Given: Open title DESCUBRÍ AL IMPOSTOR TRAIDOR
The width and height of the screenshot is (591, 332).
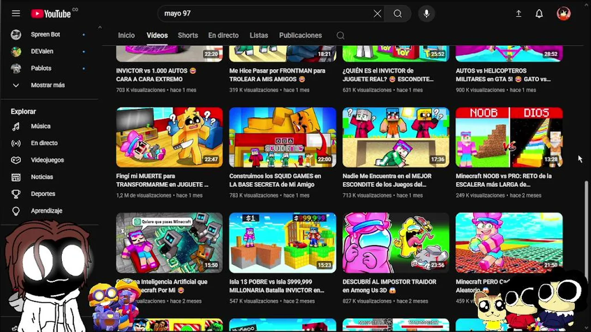Looking at the screenshot, I should (389, 286).
